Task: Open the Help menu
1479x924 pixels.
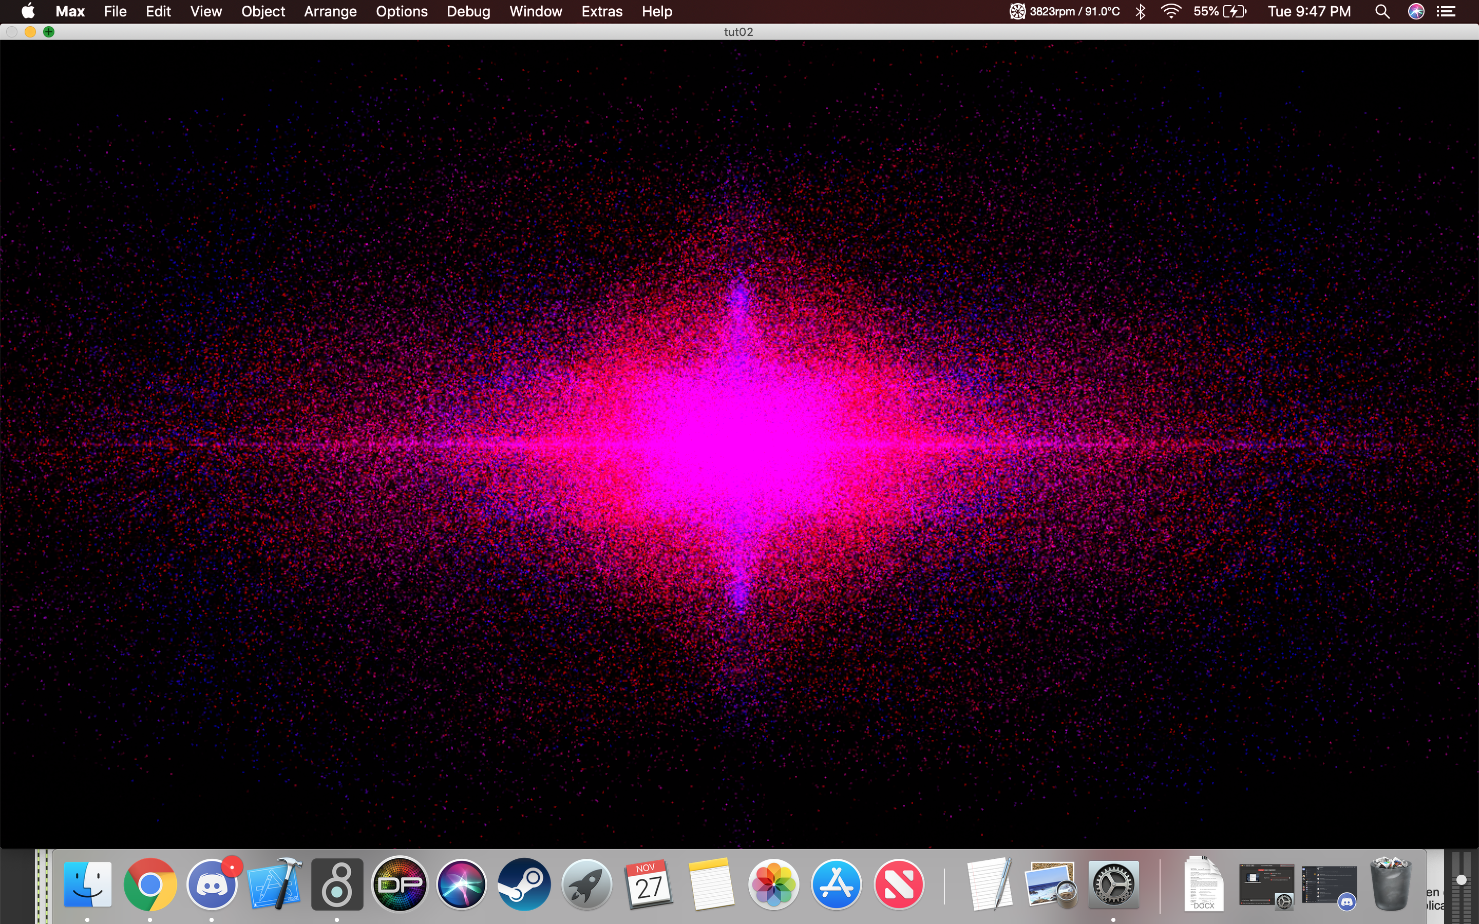Action: click(657, 11)
